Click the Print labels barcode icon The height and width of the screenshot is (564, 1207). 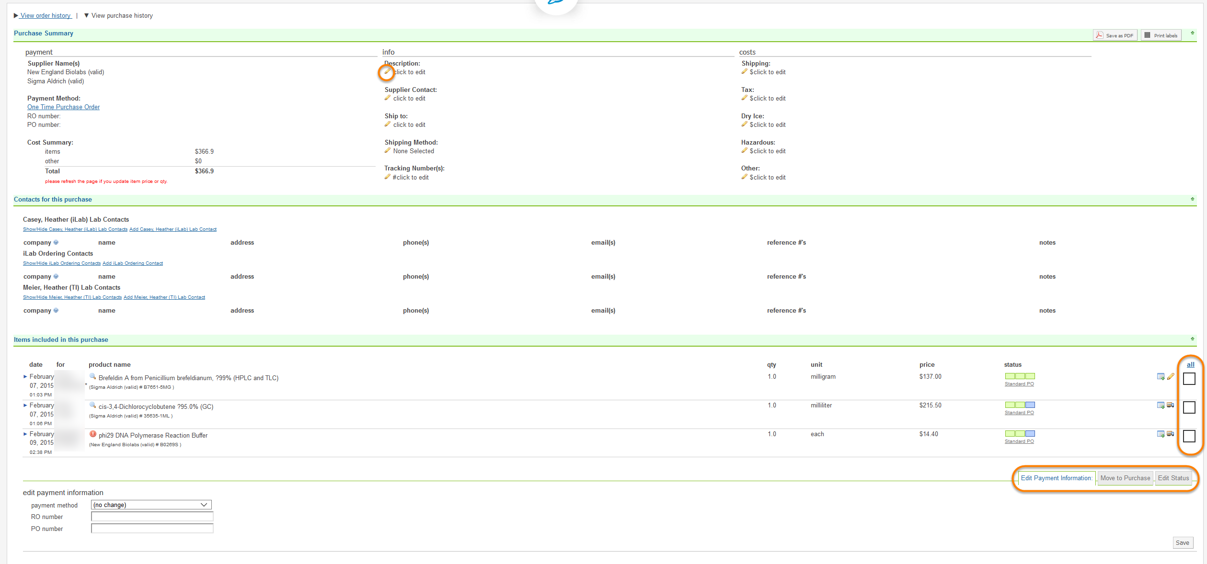click(1147, 35)
